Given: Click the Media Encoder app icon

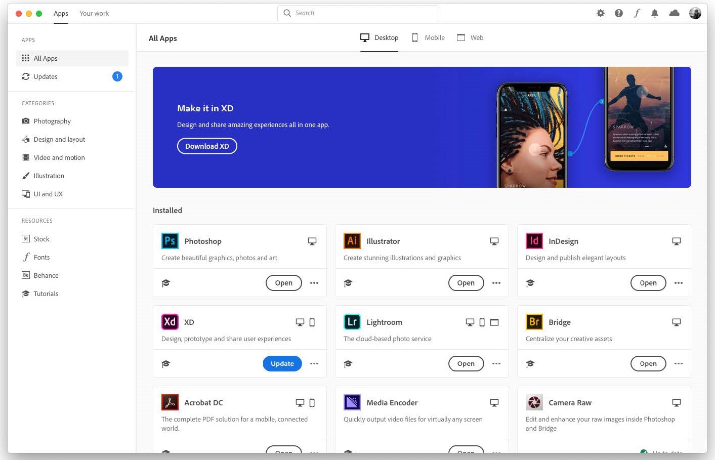Looking at the screenshot, I should [352, 402].
